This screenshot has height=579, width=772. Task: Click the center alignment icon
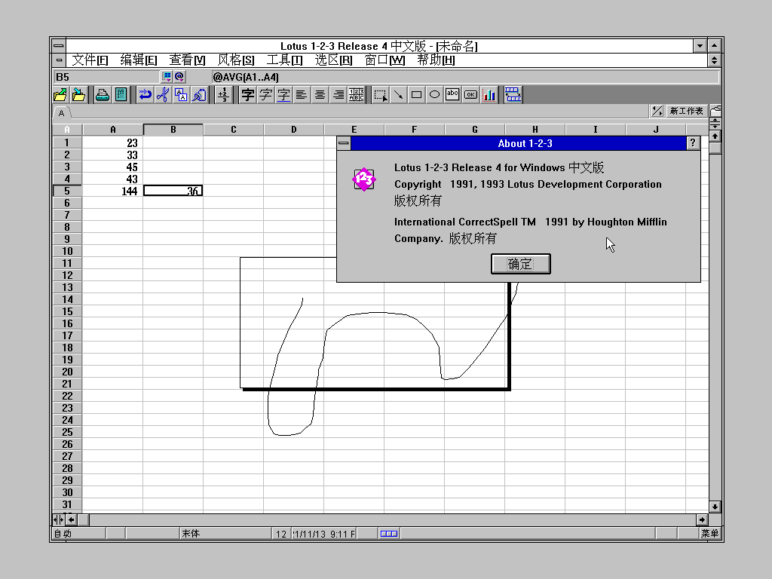[320, 95]
